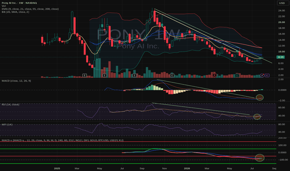
Task: Select the MACD-v indicator legend
Action: click(x=63, y=140)
